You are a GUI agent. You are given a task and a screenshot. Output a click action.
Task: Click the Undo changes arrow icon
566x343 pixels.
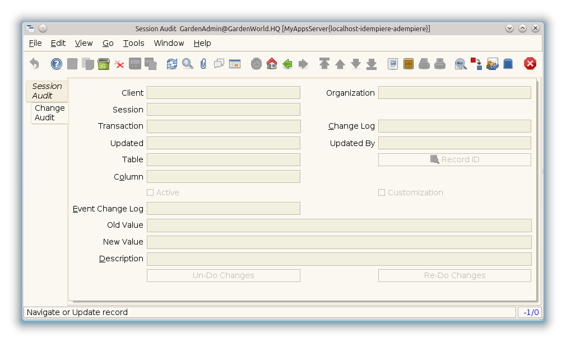(x=34, y=64)
